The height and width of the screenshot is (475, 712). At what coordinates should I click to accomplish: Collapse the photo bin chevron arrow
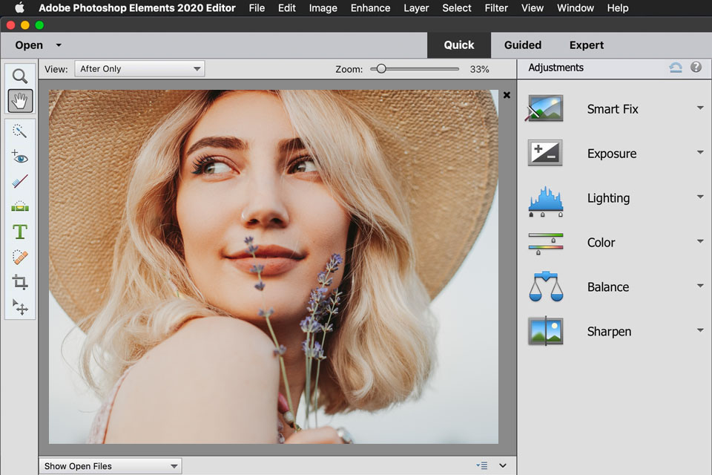(503, 465)
